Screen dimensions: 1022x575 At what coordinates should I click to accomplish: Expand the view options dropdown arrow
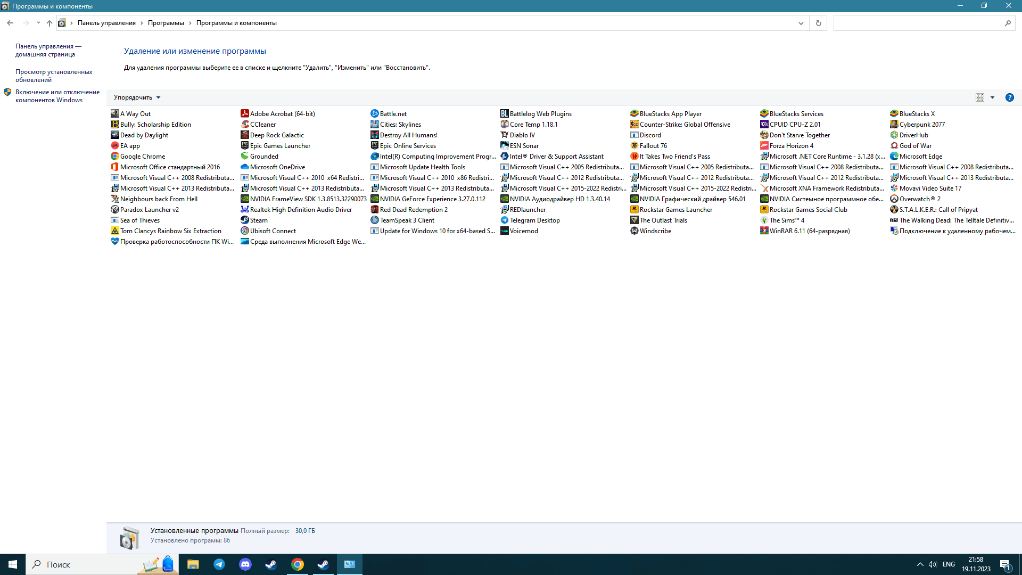pos(992,97)
